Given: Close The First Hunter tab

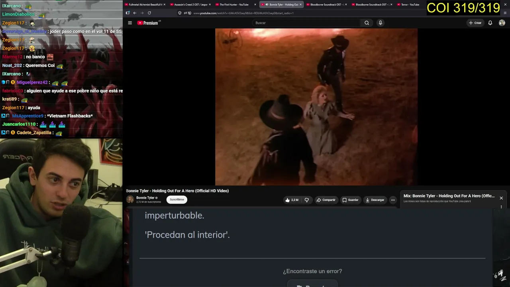Looking at the screenshot, I should (255, 4).
